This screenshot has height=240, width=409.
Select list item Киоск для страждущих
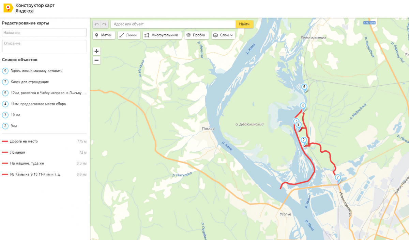(x=44, y=82)
